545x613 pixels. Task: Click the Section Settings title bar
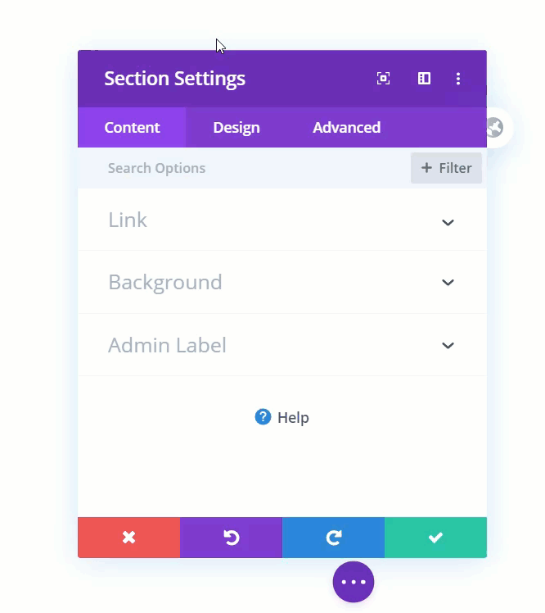[282, 79]
